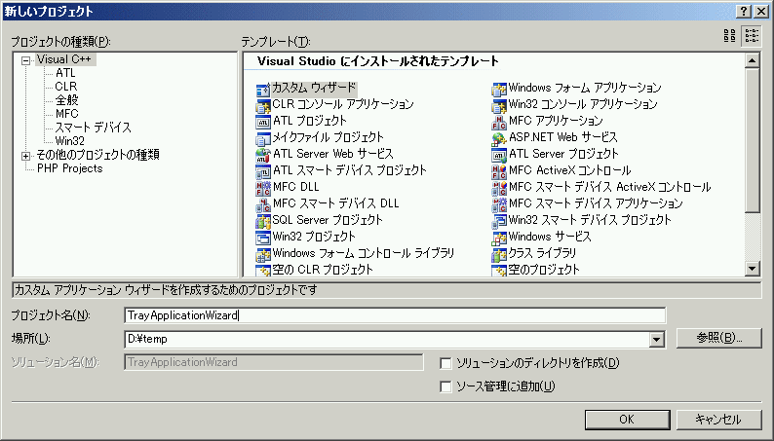Check the ソース管理に追加 option

[445, 386]
